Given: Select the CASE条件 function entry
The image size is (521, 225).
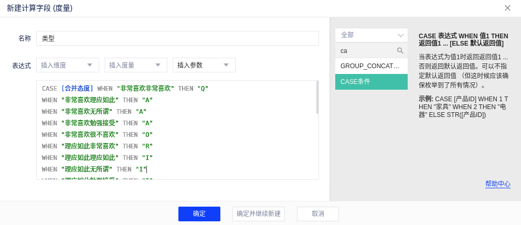Looking at the screenshot, I should (371, 82).
